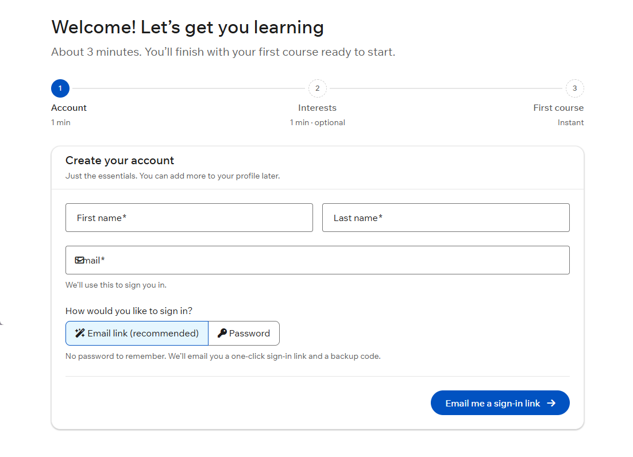The width and height of the screenshot is (633, 457).
Task: Jump to step 2 Interests circle
Action: [x=317, y=88]
